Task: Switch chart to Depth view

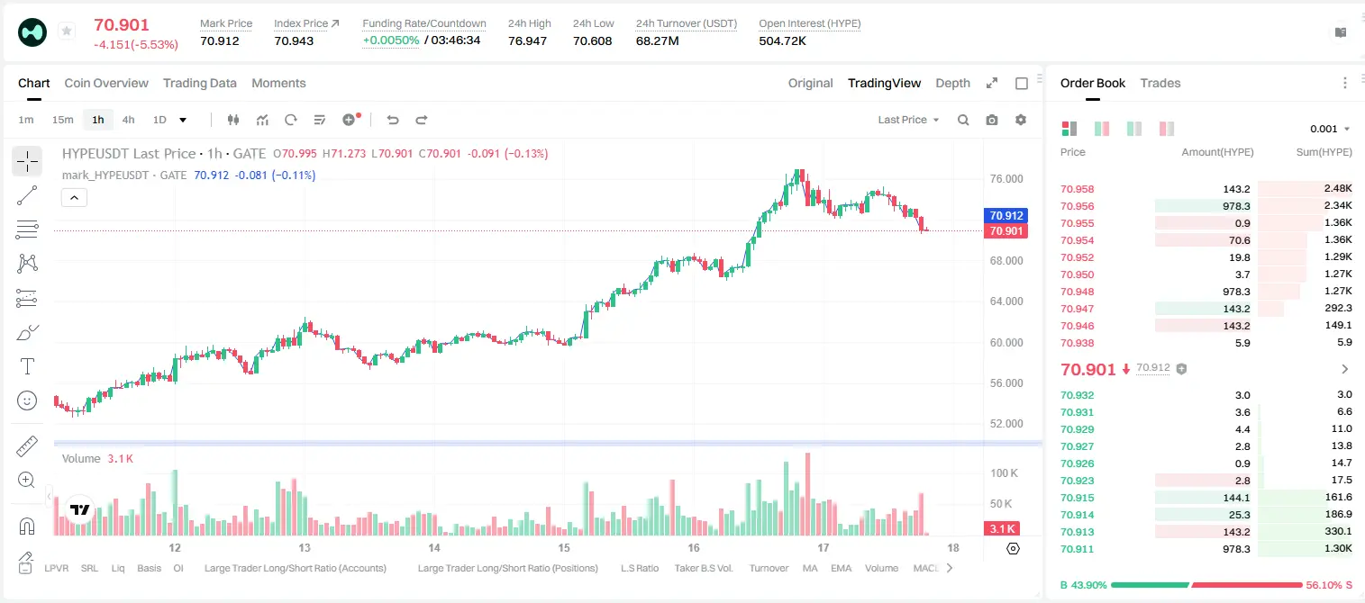Action: (952, 83)
